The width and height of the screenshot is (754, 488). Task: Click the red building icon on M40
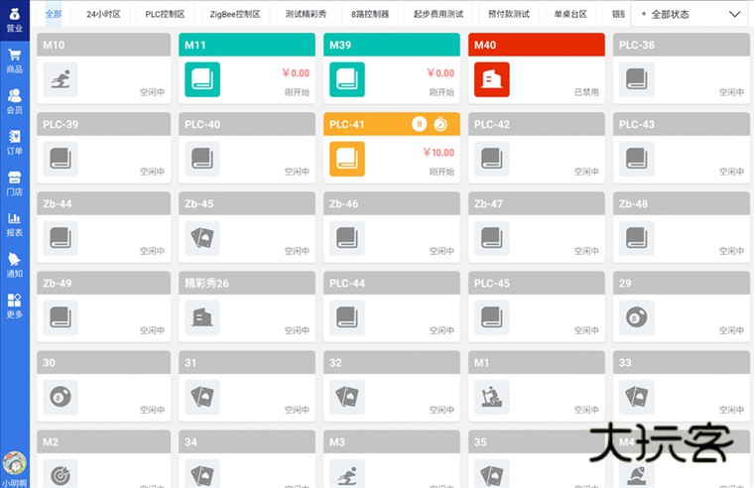(492, 79)
